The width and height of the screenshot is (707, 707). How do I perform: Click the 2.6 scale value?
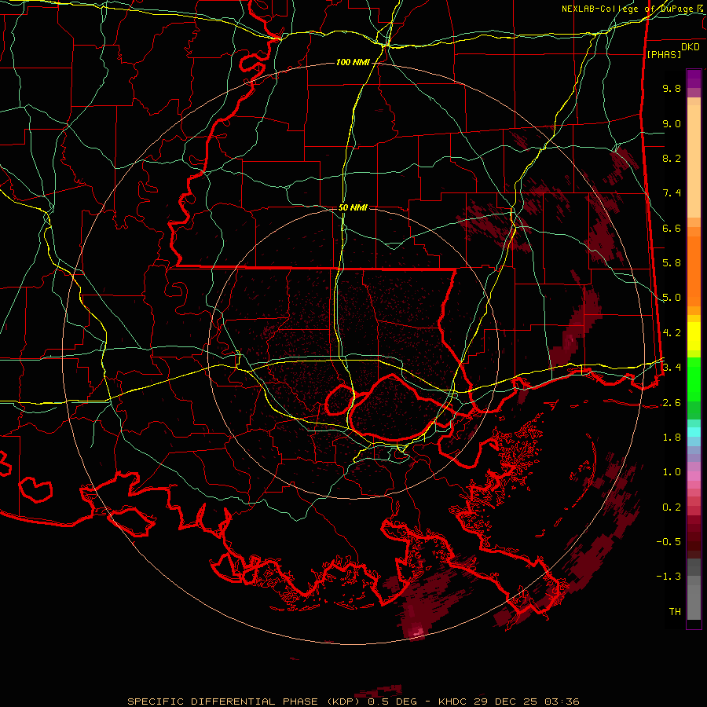[x=672, y=403]
